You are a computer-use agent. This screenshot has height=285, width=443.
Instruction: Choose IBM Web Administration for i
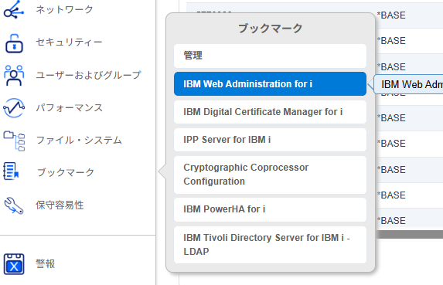(x=270, y=84)
